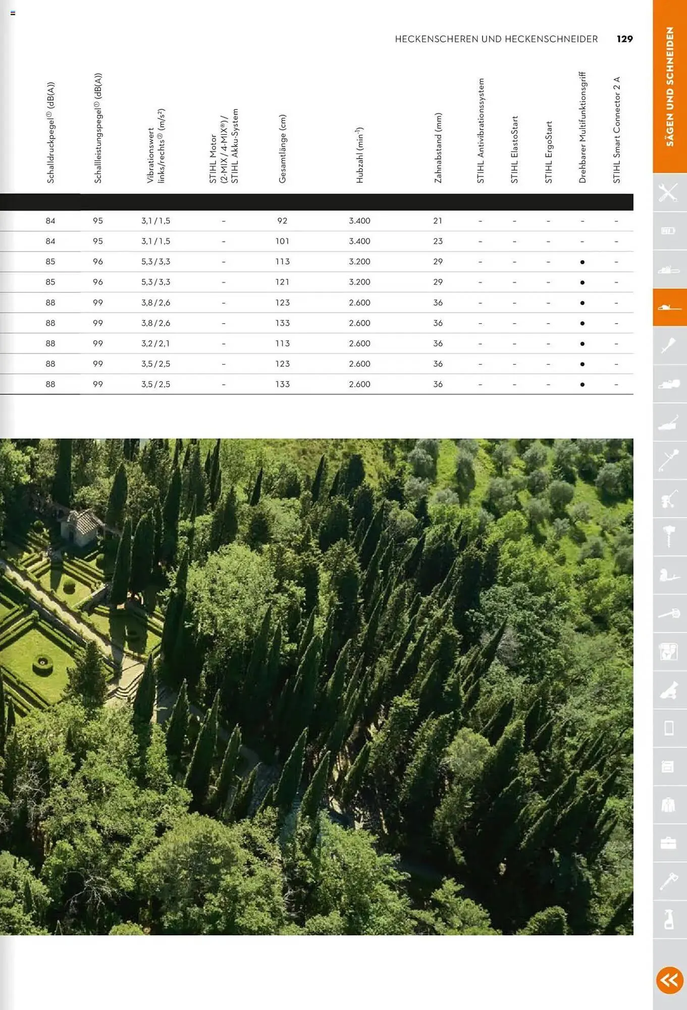Select the highlighted hedge trimmer section icon
Screen dimensions: 687x1010
669,307
